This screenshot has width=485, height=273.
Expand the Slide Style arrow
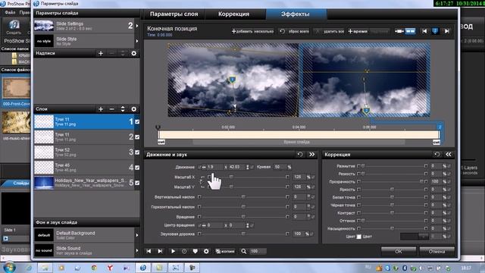tap(137, 41)
